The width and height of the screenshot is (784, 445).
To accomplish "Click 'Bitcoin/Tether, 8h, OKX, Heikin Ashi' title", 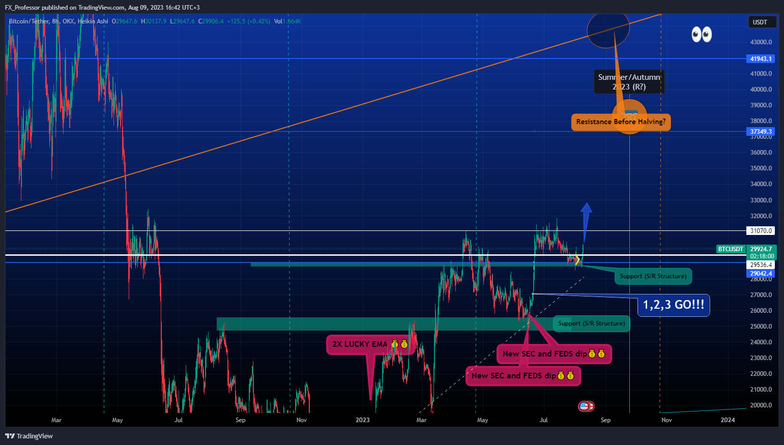I will point(59,21).
